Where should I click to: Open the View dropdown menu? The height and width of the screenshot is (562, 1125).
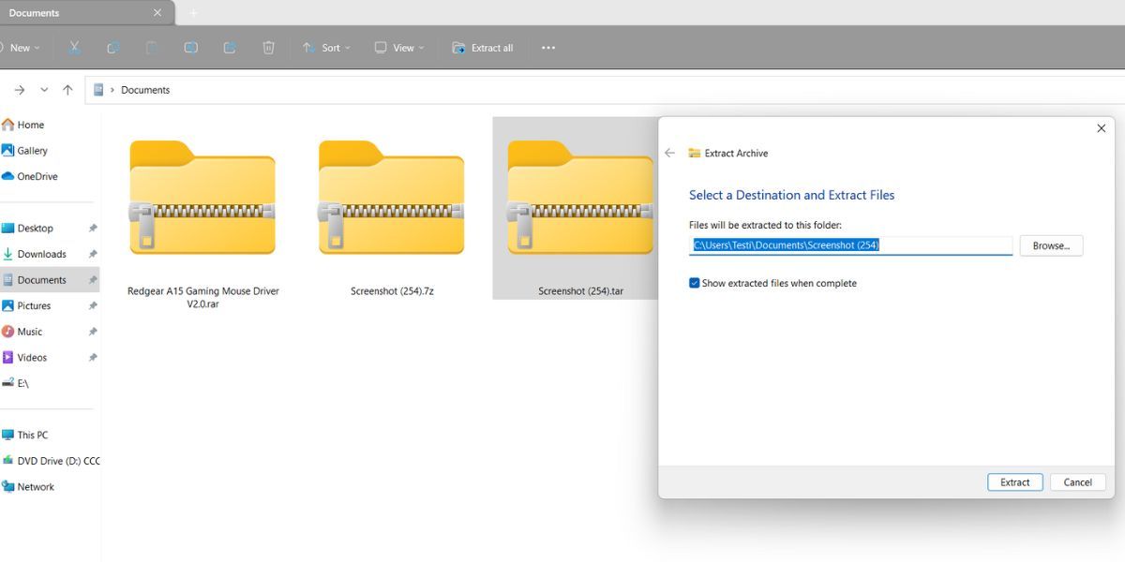tap(398, 48)
